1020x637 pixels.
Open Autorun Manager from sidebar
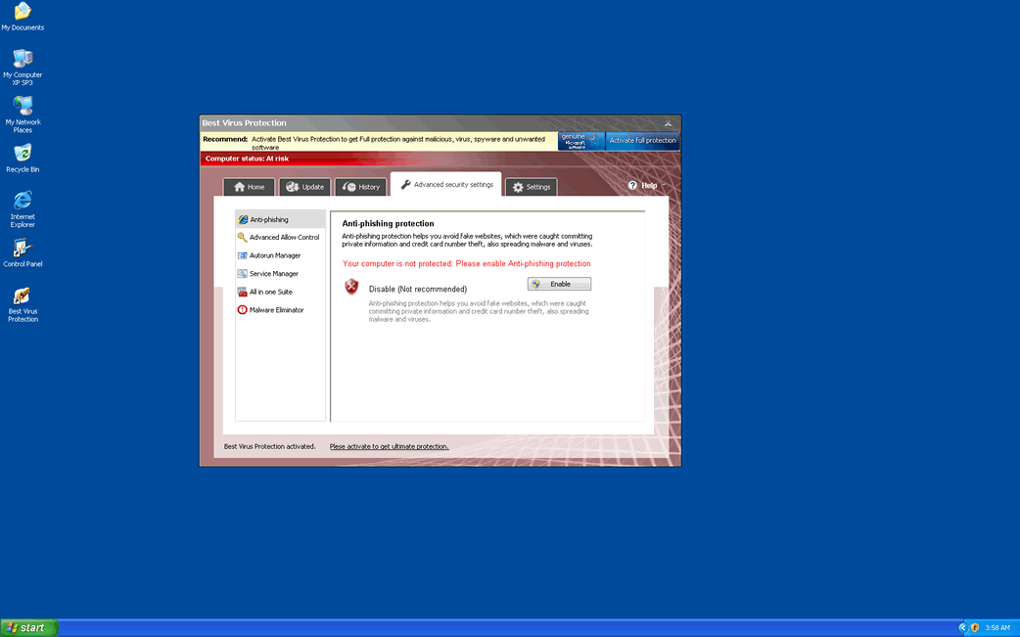pyautogui.click(x=274, y=255)
